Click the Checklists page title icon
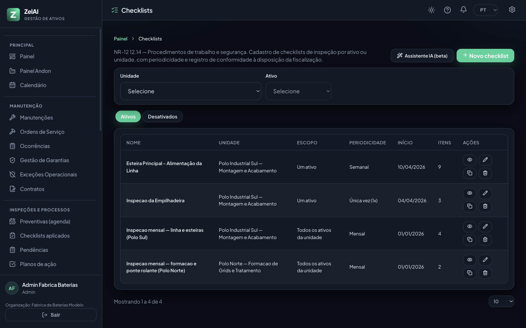Screen dimensions: 526x328 click(115, 10)
